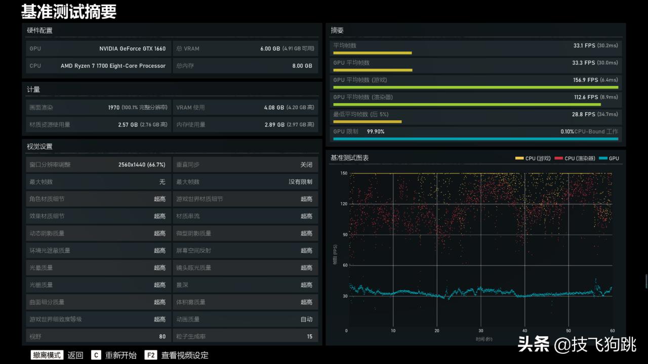Click the GPU 平均帧数 (游戏) green bar
648x364 pixels.
point(475,87)
